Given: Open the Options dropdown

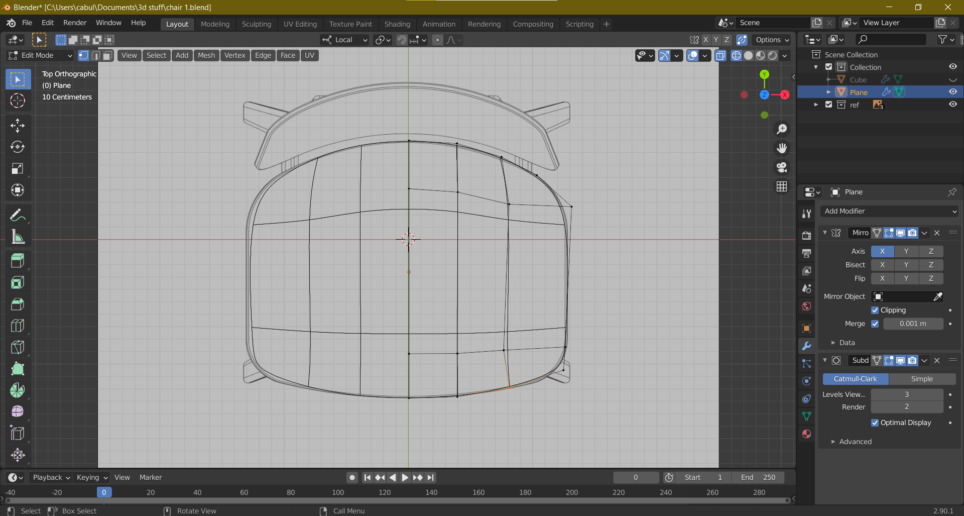Looking at the screenshot, I should 772,40.
